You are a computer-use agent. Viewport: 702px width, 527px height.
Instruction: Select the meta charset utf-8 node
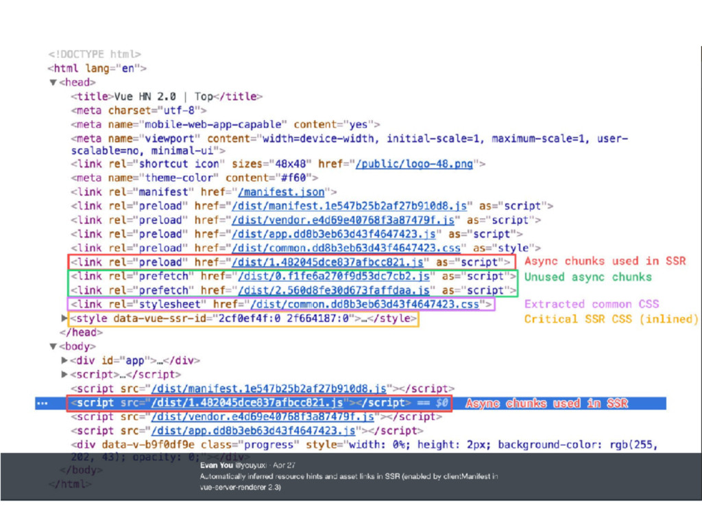pyautogui.click(x=138, y=110)
